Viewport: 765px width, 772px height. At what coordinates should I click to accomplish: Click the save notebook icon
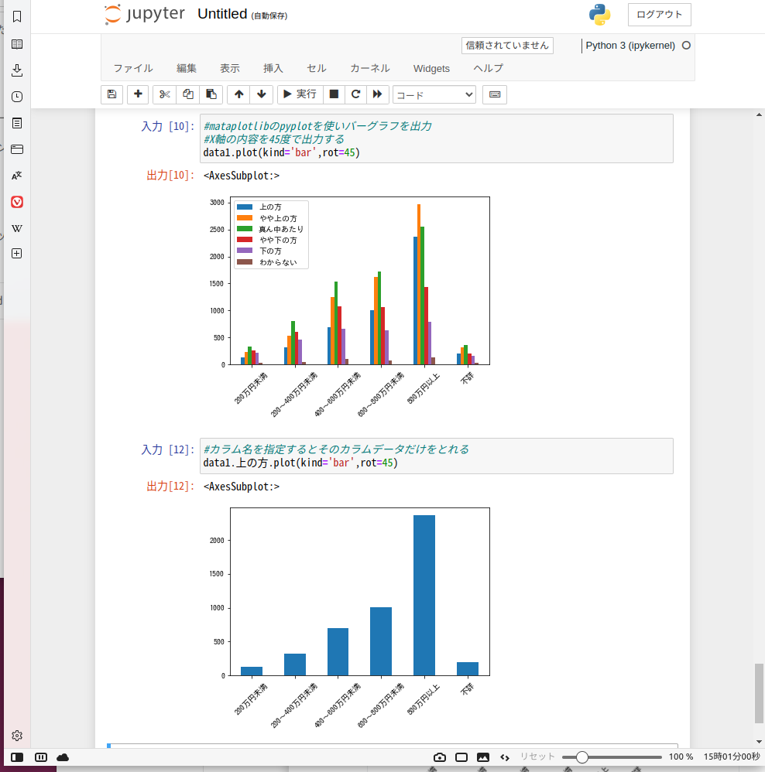(111, 94)
